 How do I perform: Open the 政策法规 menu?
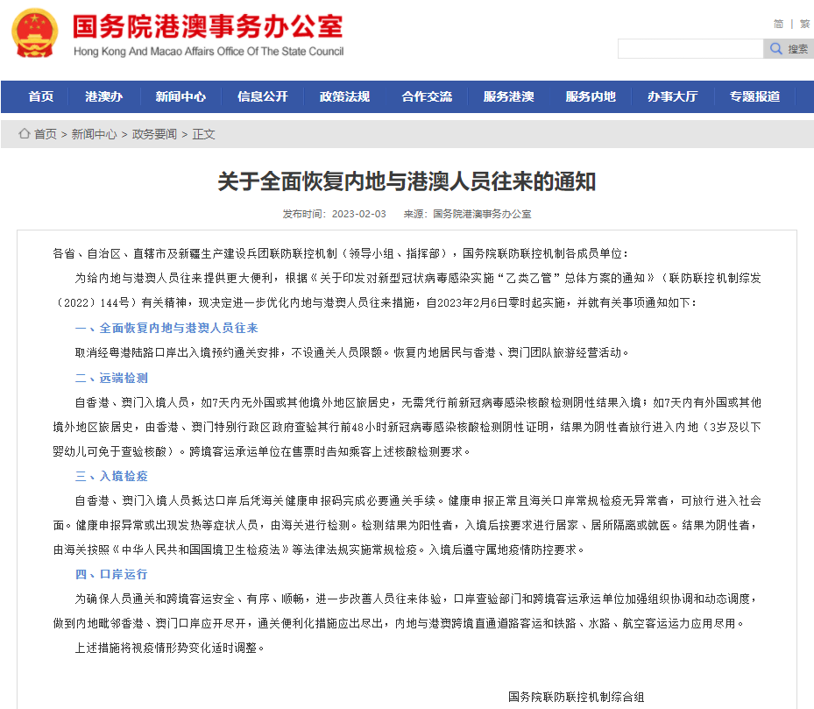[344, 96]
